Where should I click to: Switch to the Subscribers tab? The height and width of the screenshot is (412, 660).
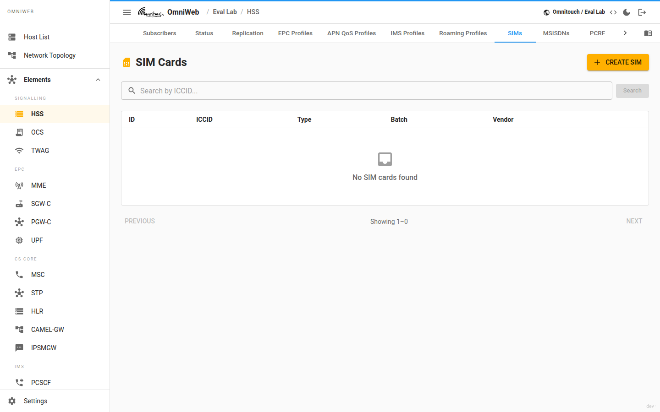[159, 33]
